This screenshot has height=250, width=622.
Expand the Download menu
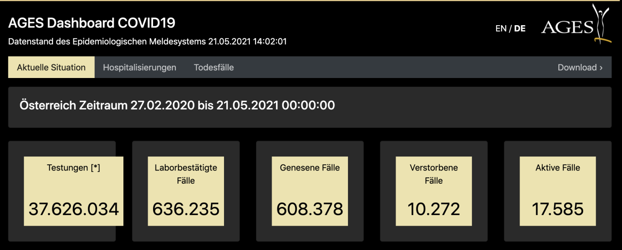click(580, 67)
